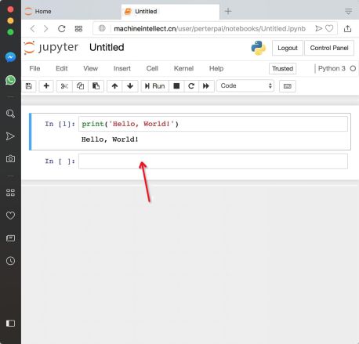The height and width of the screenshot is (344, 359).
Task: Insert a cell below with plus icon
Action: (46, 86)
